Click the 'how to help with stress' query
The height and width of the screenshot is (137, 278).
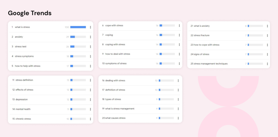pos(28,66)
